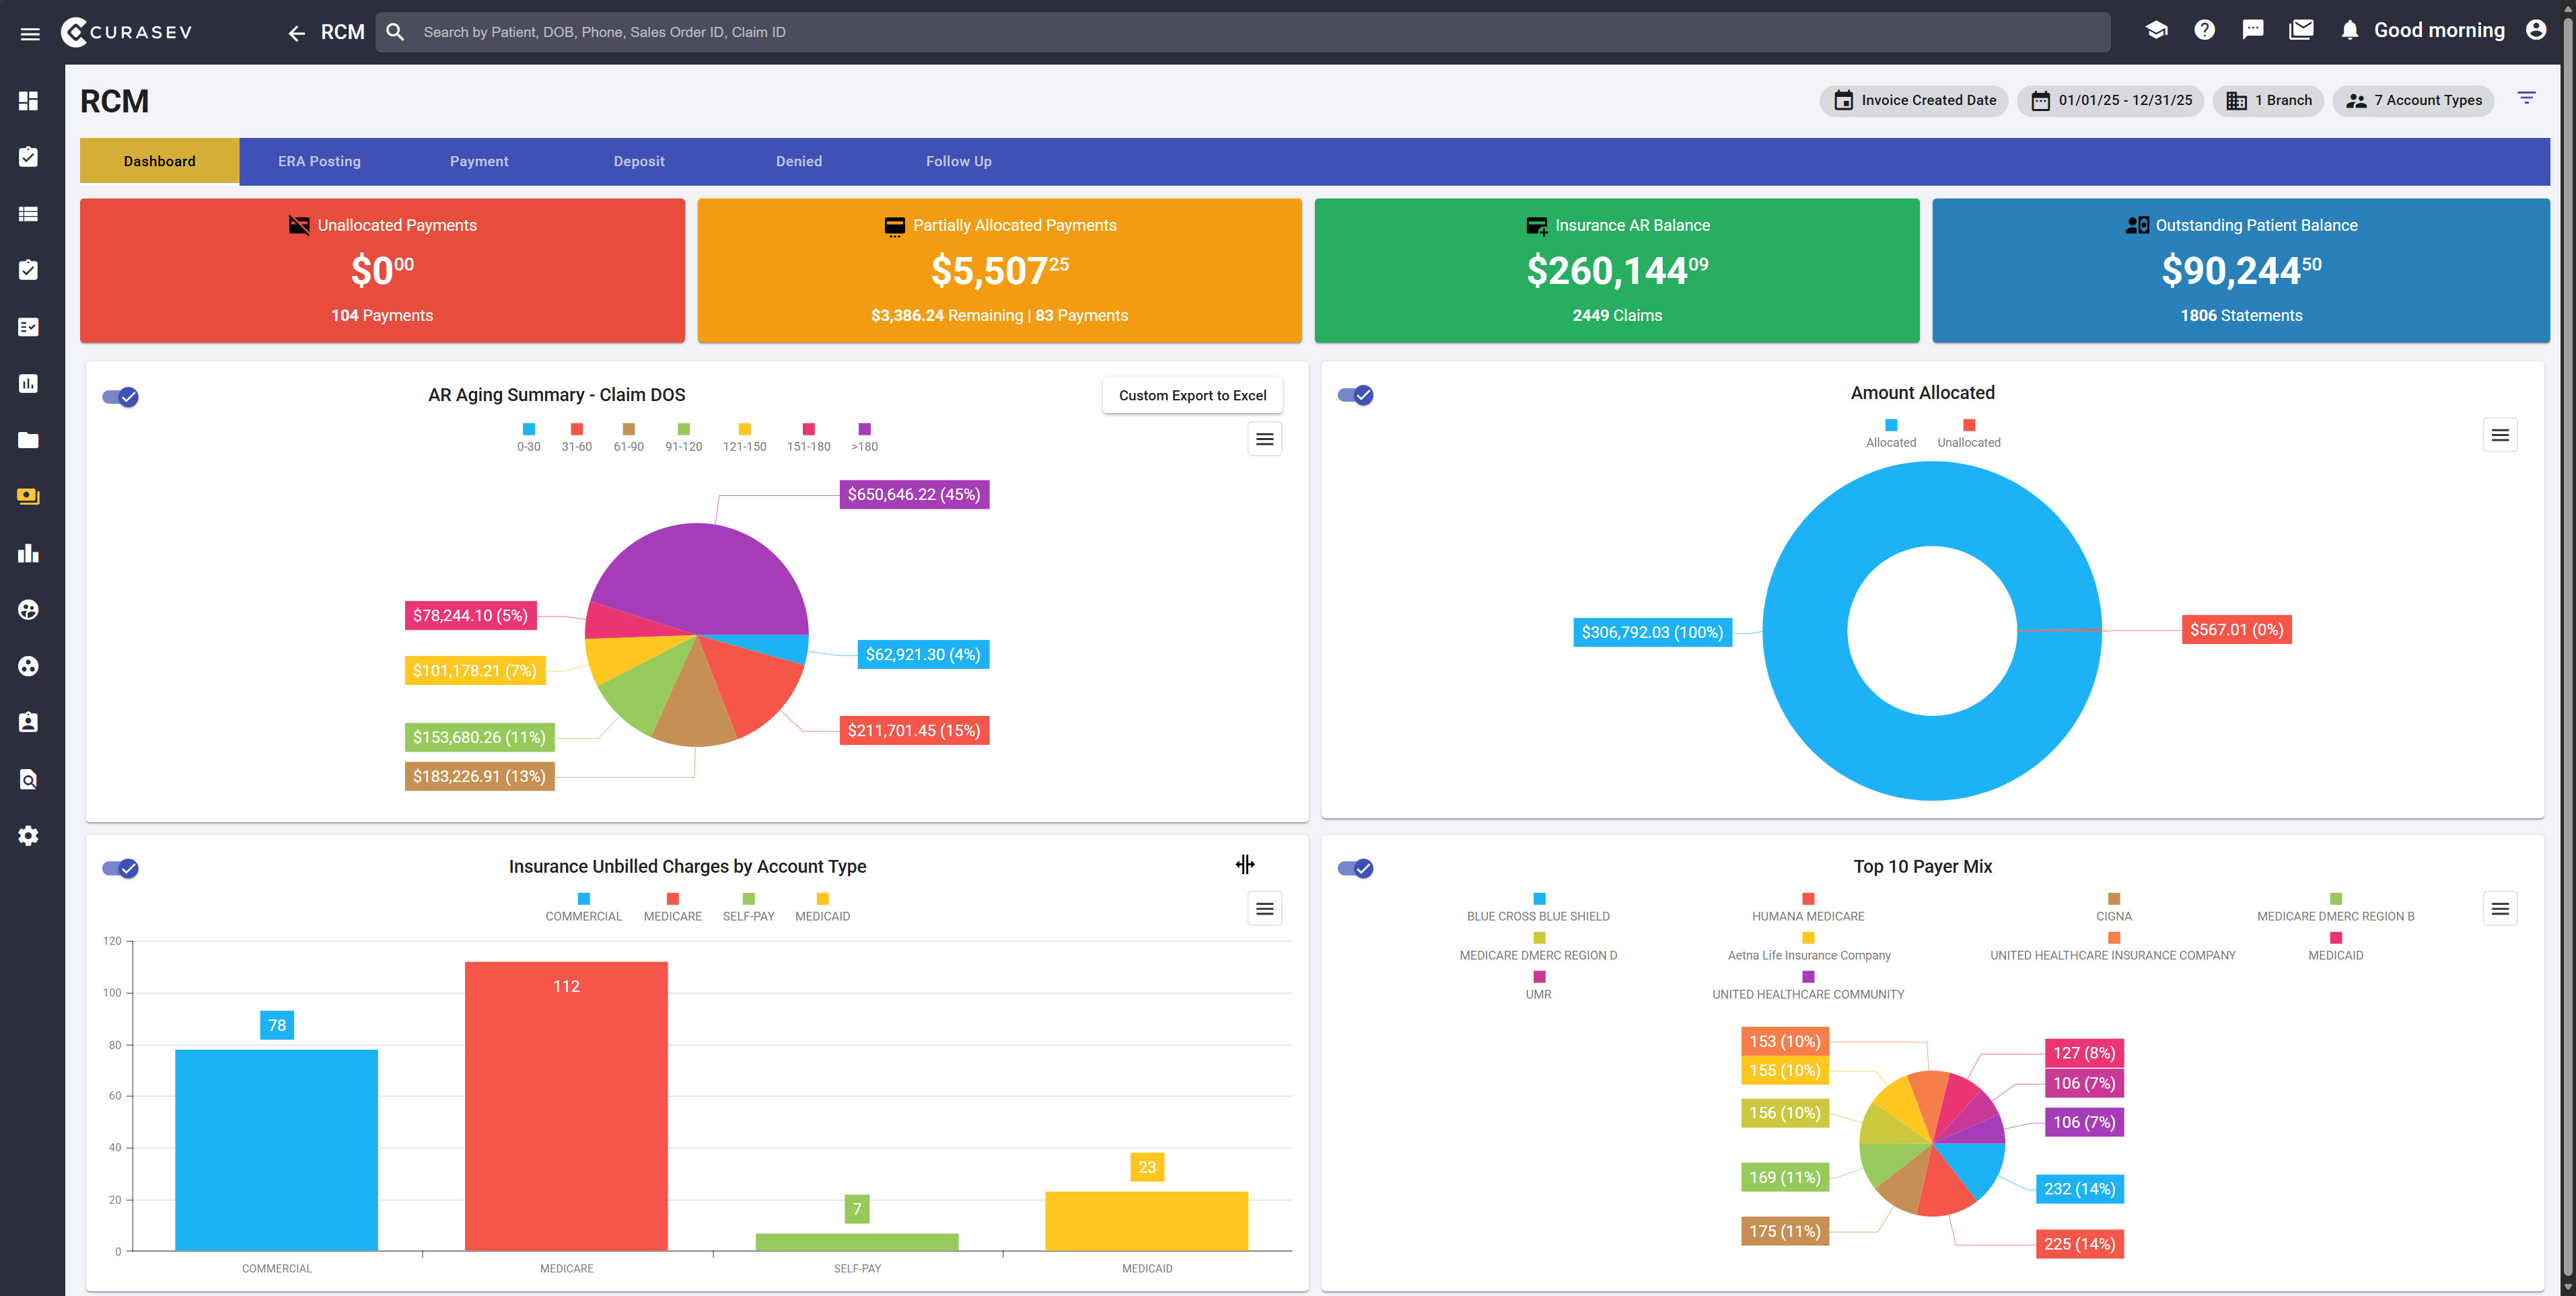Open the Invoice Created Date selector
This screenshot has height=1296, width=2576.
coord(1913,100)
